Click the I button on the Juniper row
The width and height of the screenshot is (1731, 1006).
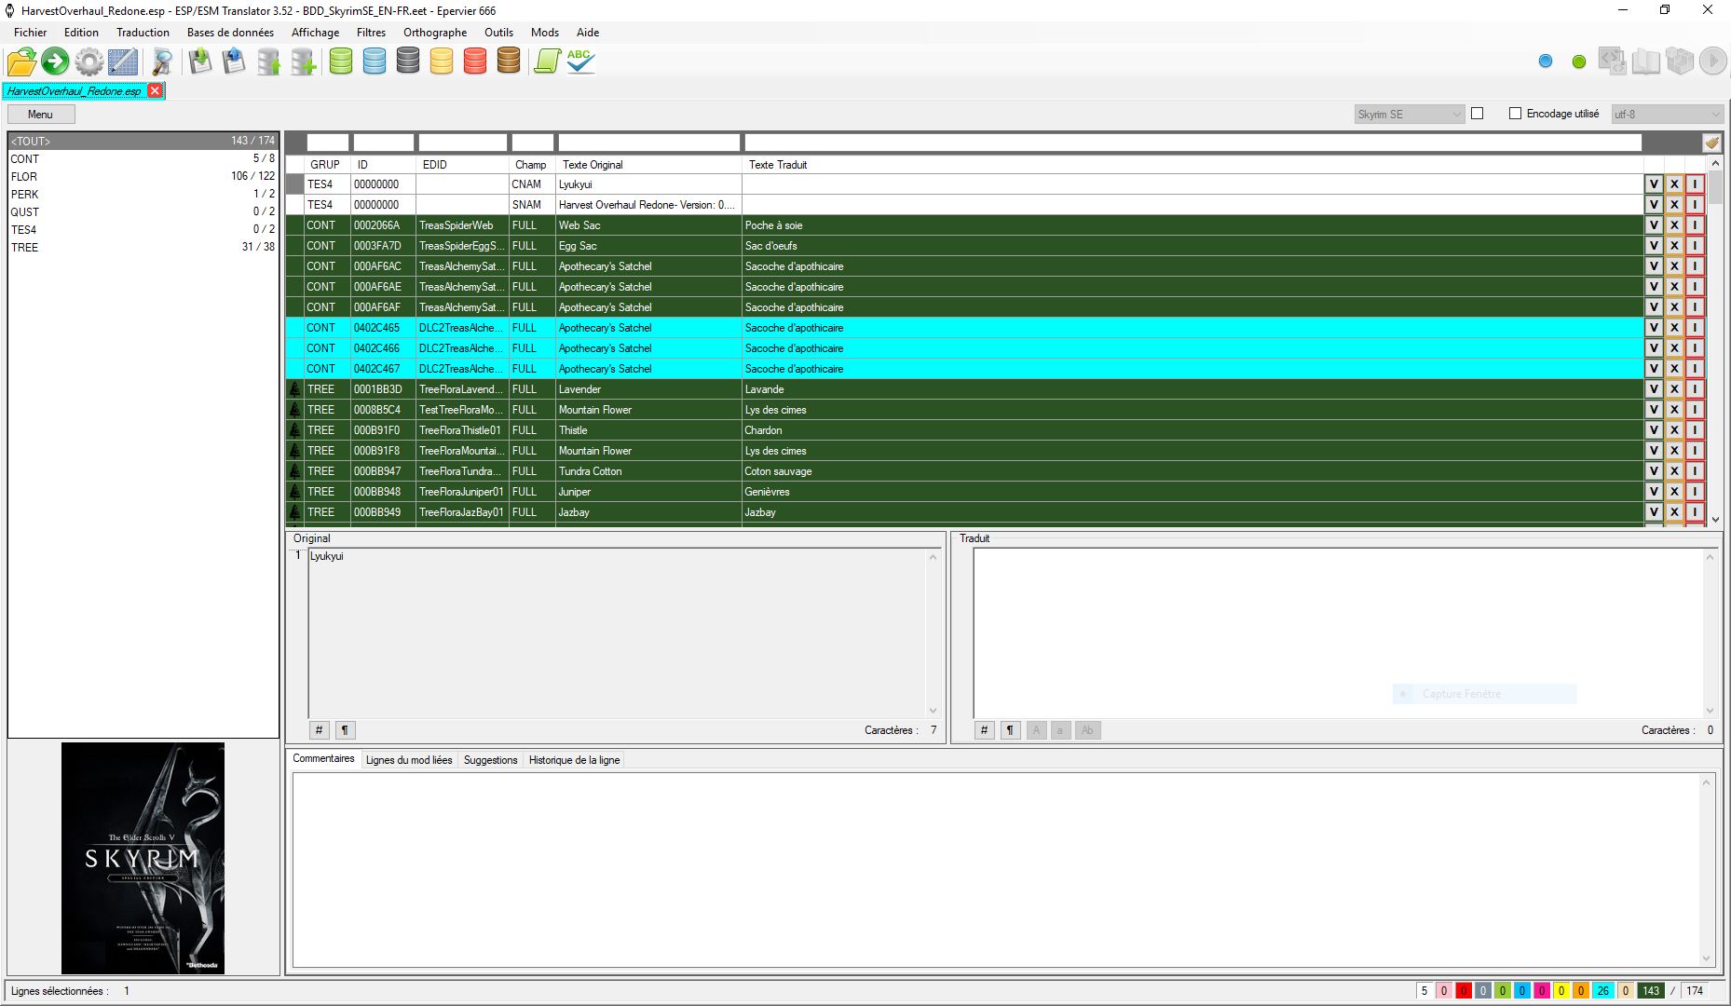tap(1695, 492)
